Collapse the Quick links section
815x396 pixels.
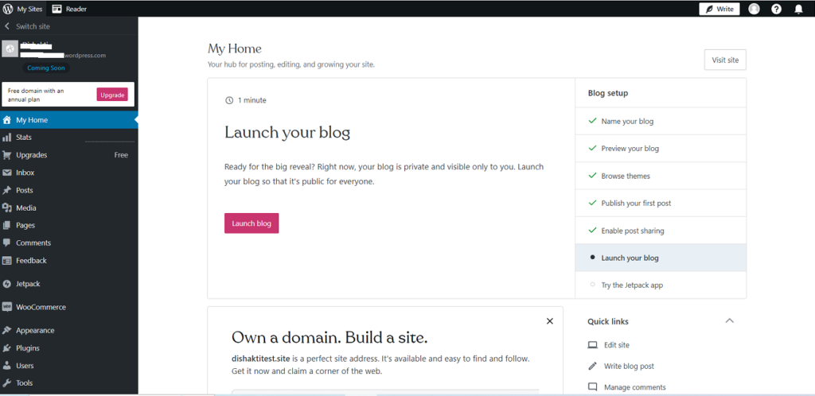(729, 320)
